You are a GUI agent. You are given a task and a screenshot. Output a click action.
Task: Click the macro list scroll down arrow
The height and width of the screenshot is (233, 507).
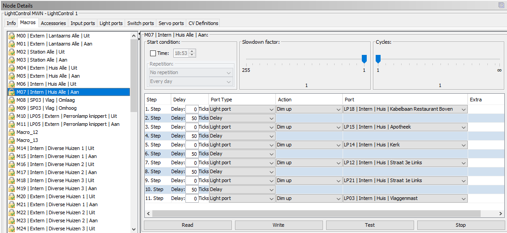pos(134,229)
